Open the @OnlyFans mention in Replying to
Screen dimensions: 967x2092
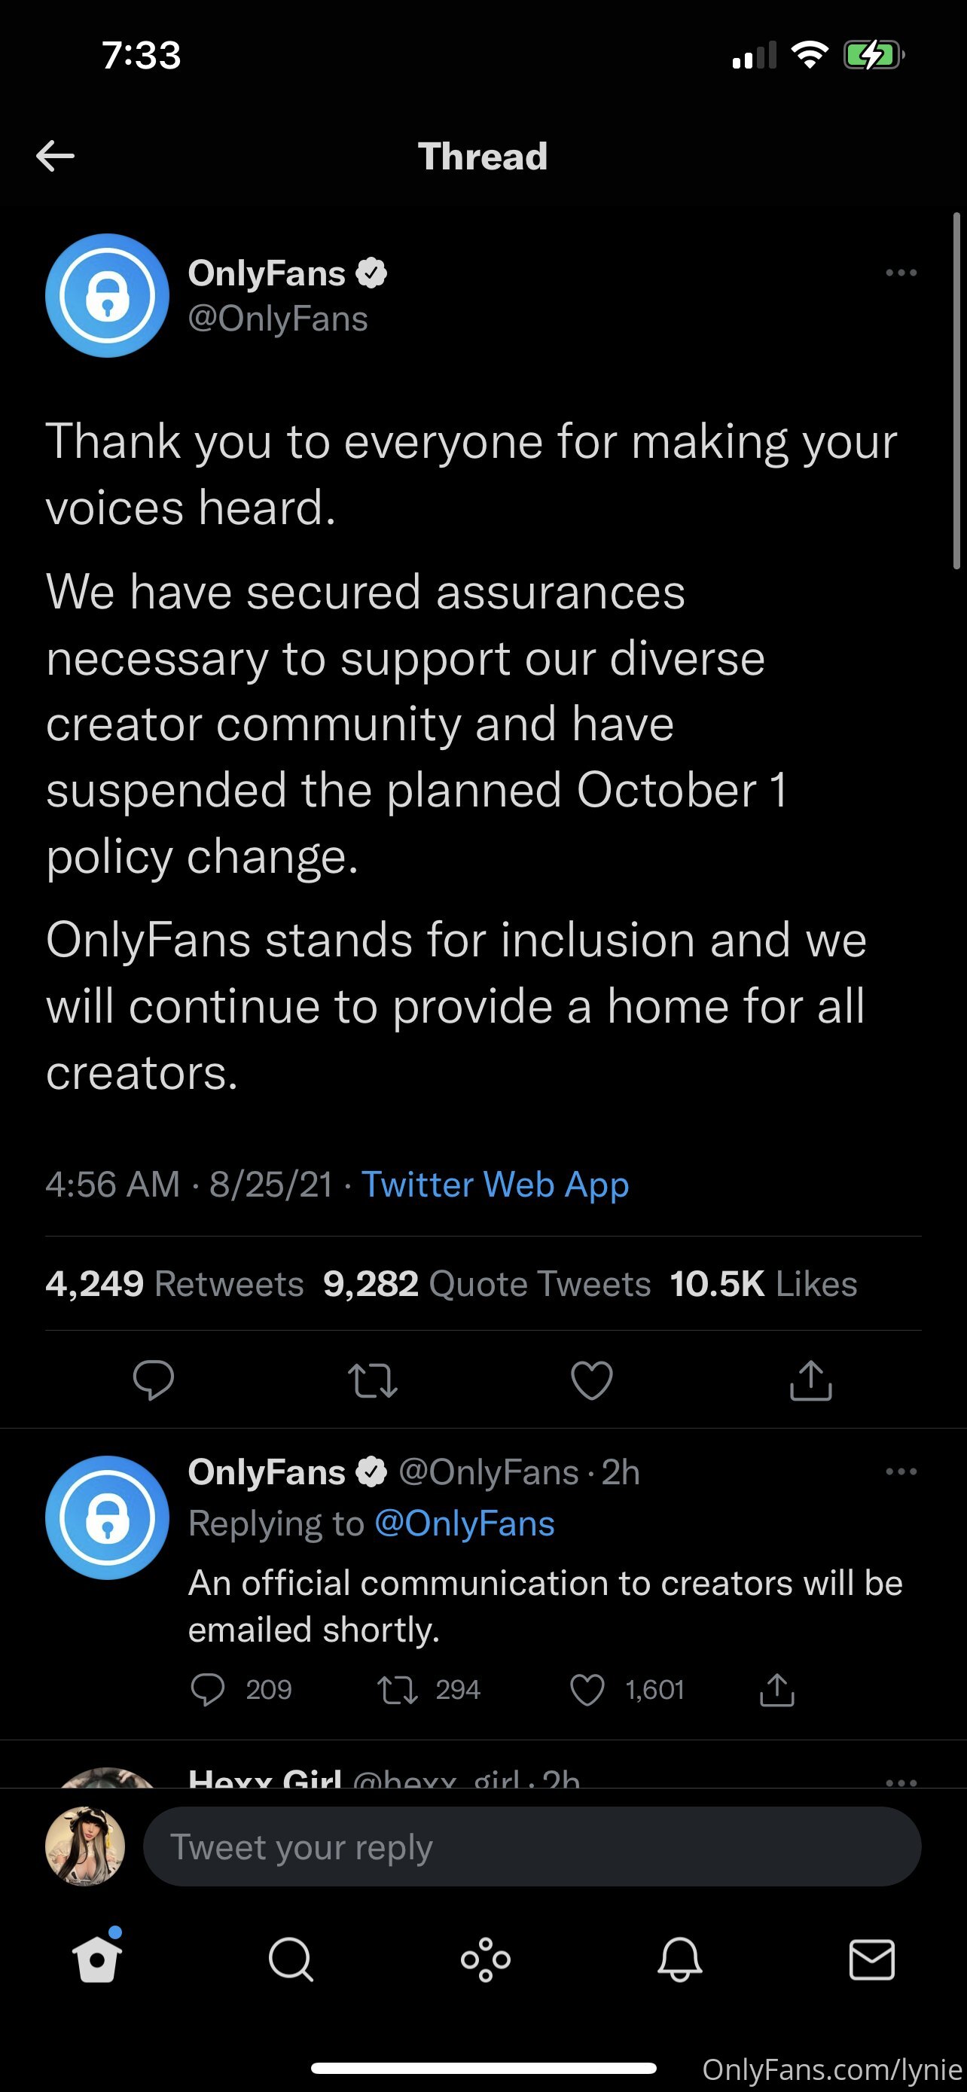point(465,1523)
